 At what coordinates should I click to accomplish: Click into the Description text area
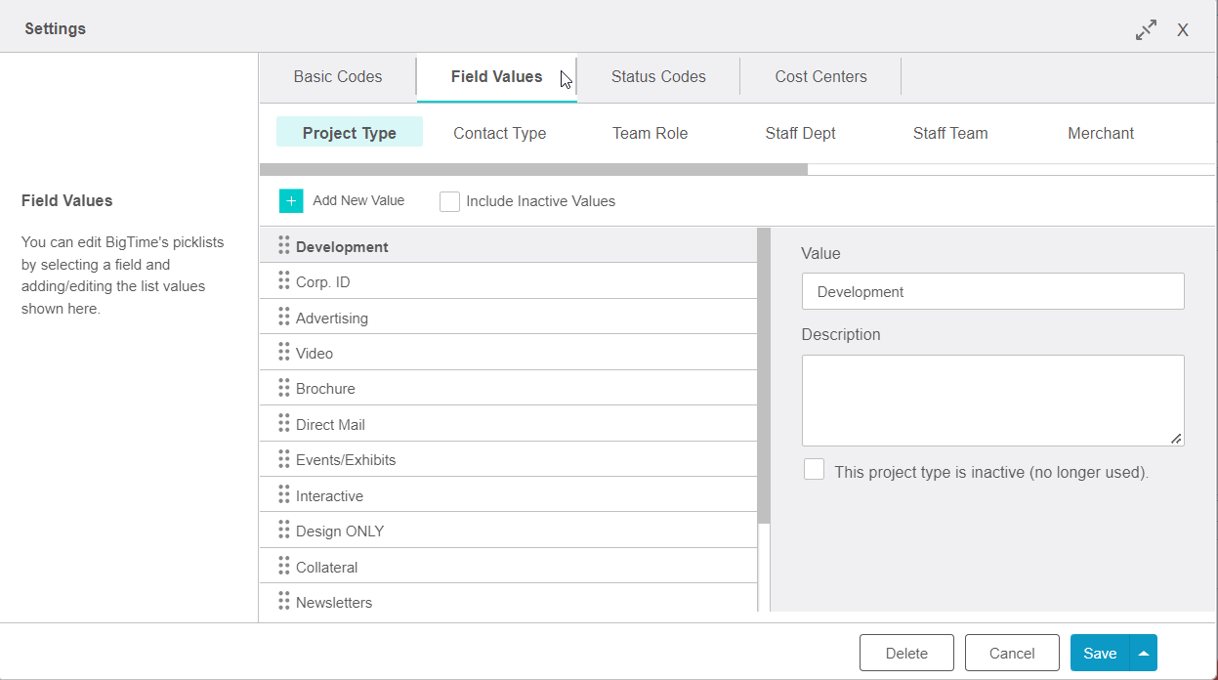pos(992,401)
